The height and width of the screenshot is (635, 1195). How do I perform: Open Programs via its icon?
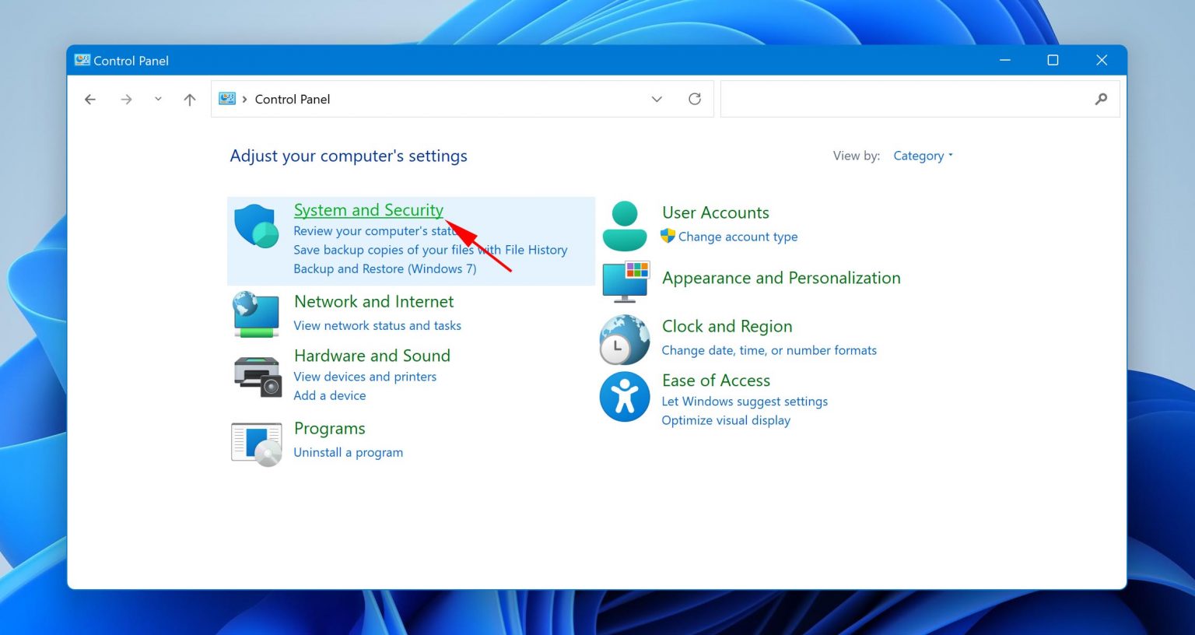pos(255,442)
